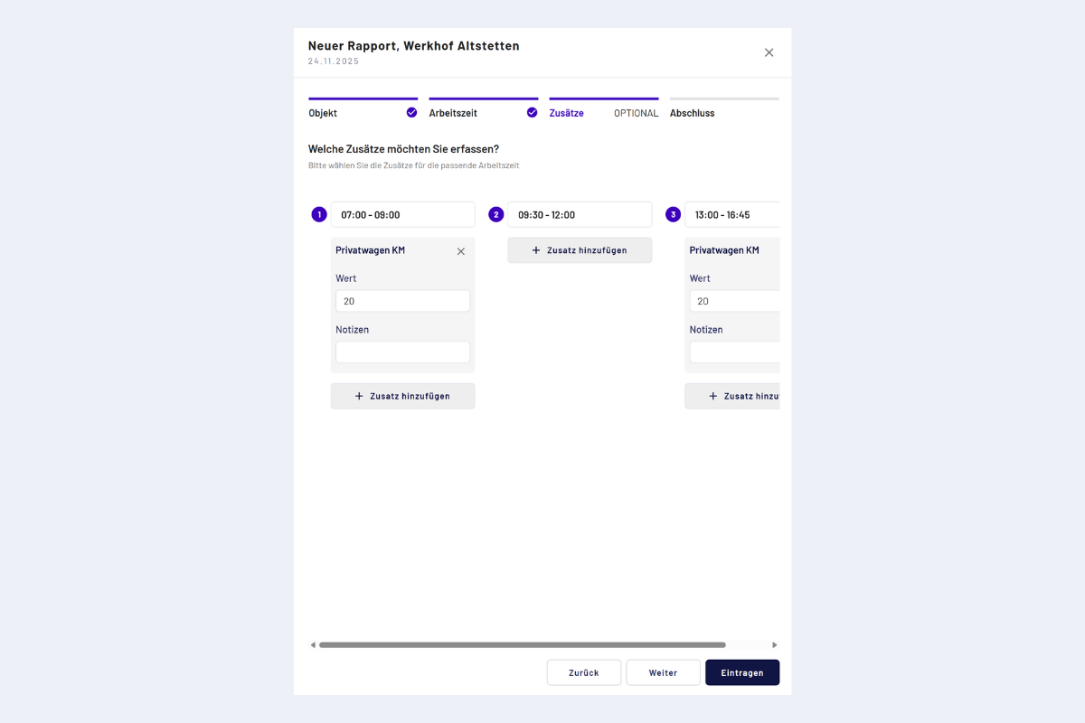Click the Arbeitszeit step checkmark icon
This screenshot has width=1085, height=723.
(532, 113)
